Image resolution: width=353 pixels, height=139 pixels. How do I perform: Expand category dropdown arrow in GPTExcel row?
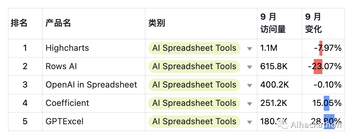[250, 122]
